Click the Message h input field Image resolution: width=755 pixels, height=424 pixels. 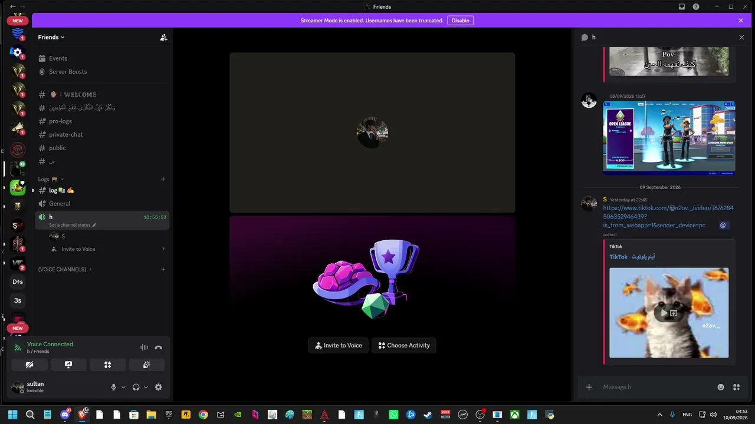655,387
